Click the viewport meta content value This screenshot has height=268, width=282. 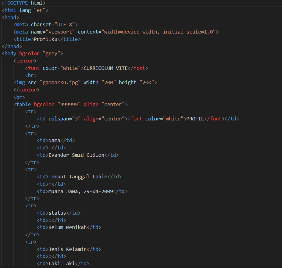click(159, 32)
